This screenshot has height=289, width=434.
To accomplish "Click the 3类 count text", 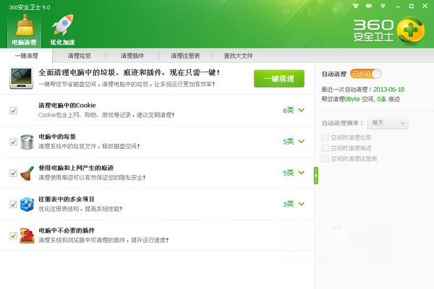I will tap(289, 204).
